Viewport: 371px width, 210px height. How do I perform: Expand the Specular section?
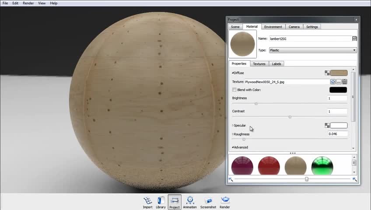tap(233, 125)
